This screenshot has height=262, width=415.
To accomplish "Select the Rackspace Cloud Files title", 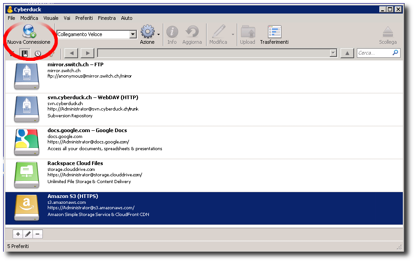I will [x=75, y=163].
